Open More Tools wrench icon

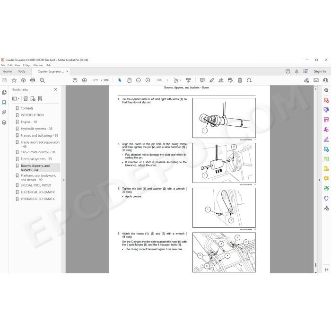326,208
